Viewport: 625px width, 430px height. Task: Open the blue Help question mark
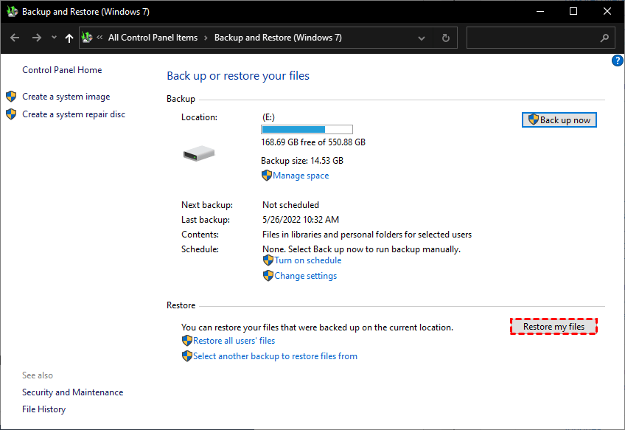coord(618,60)
